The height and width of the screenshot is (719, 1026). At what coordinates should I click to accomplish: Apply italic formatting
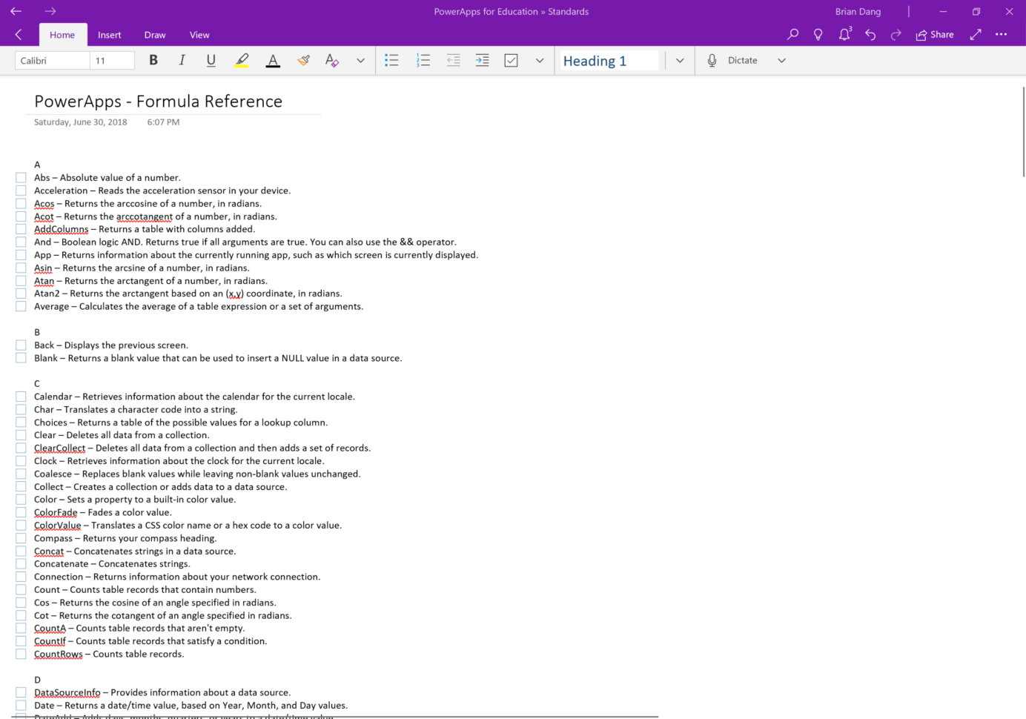[182, 60]
